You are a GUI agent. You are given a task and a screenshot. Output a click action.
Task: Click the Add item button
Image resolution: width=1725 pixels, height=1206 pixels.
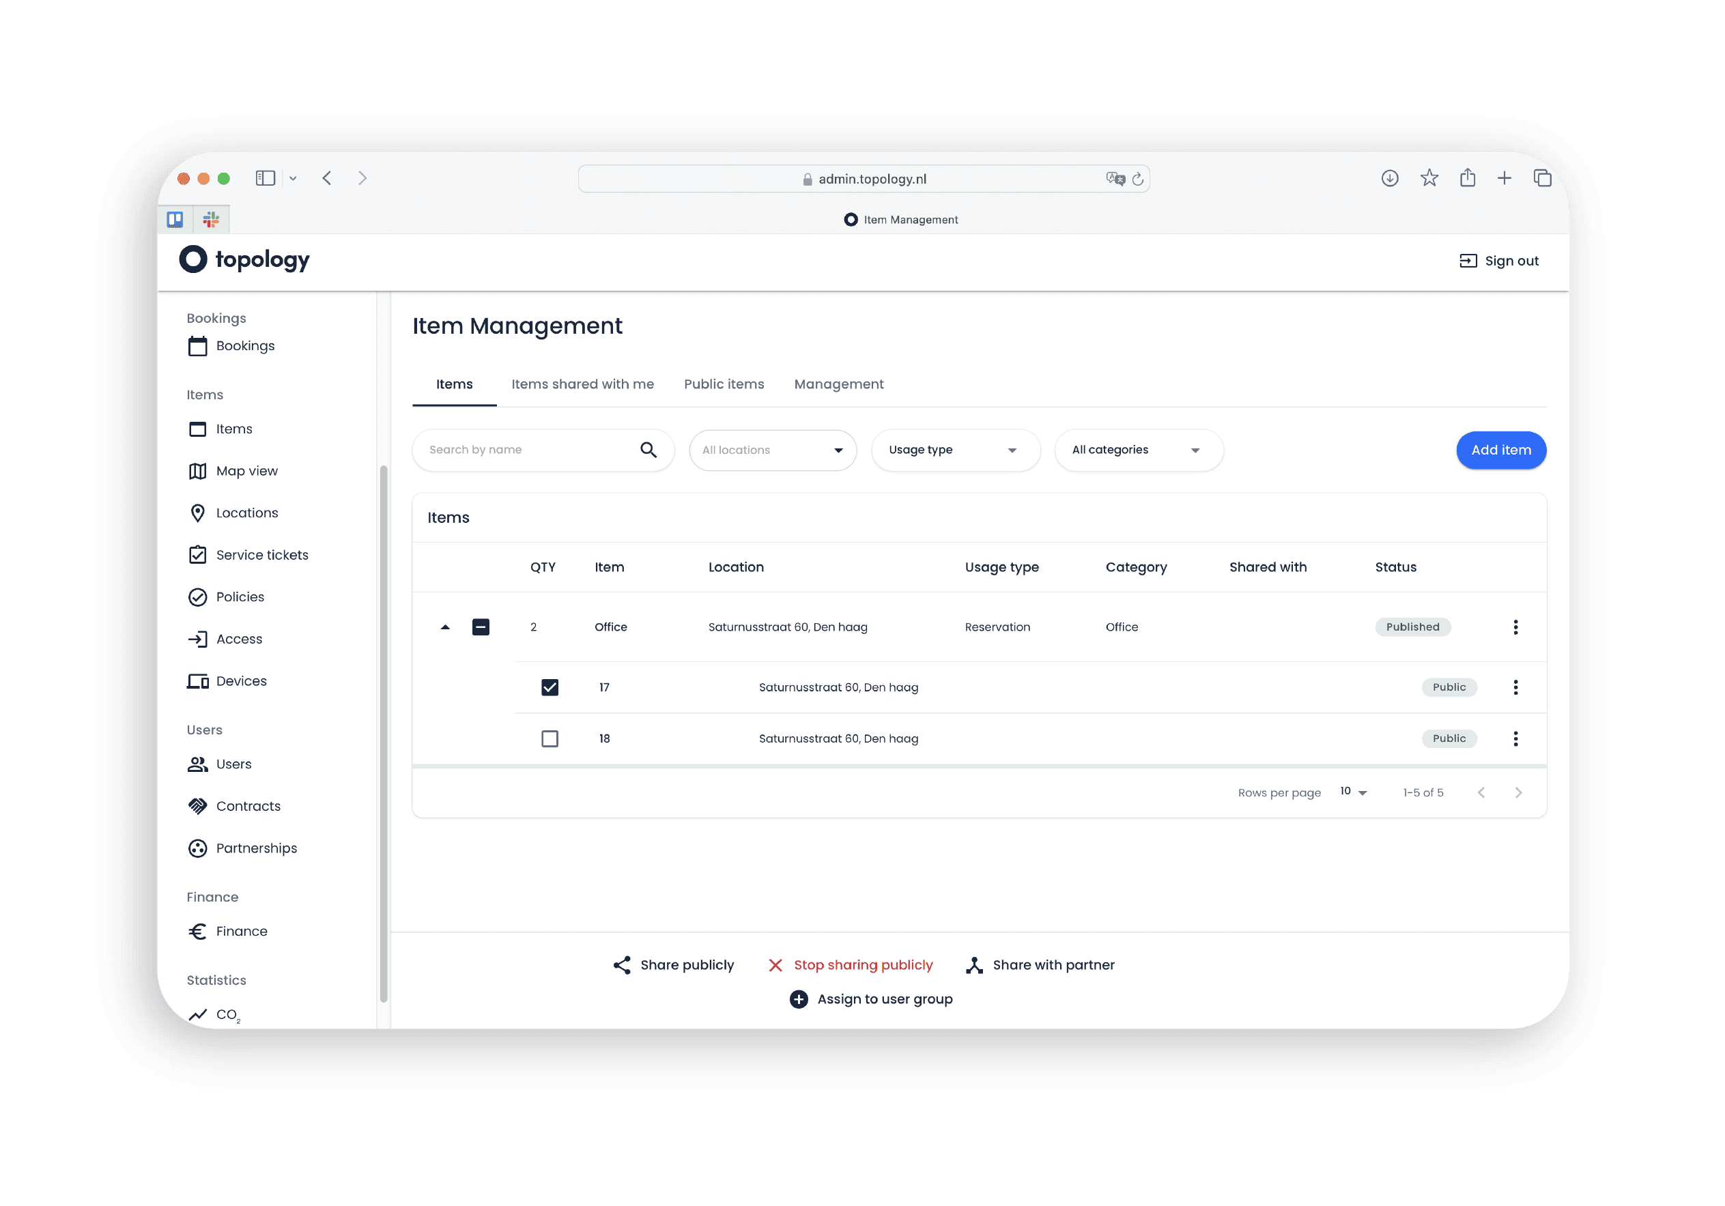(x=1500, y=450)
